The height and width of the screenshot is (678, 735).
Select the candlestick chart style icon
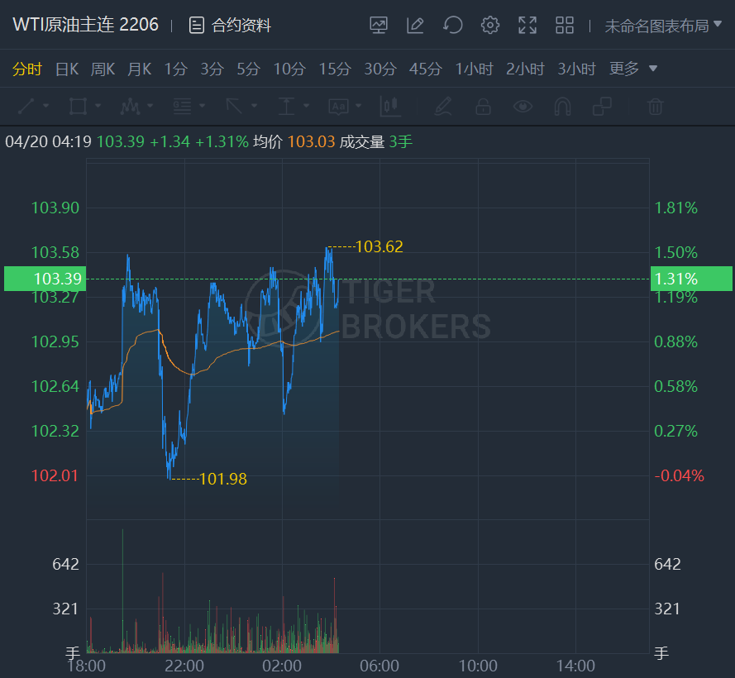[389, 106]
